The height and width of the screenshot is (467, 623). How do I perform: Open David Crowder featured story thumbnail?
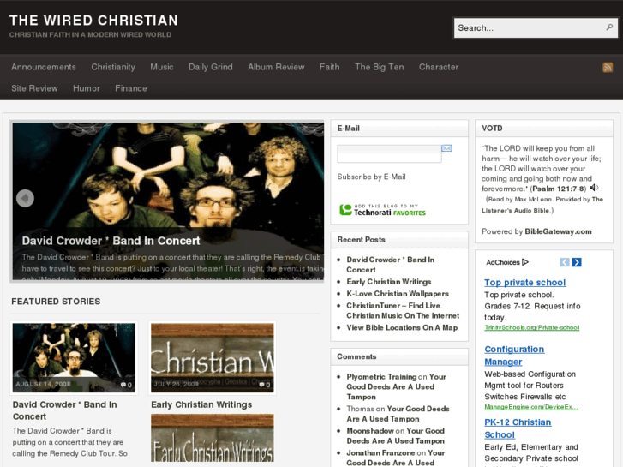(74, 357)
